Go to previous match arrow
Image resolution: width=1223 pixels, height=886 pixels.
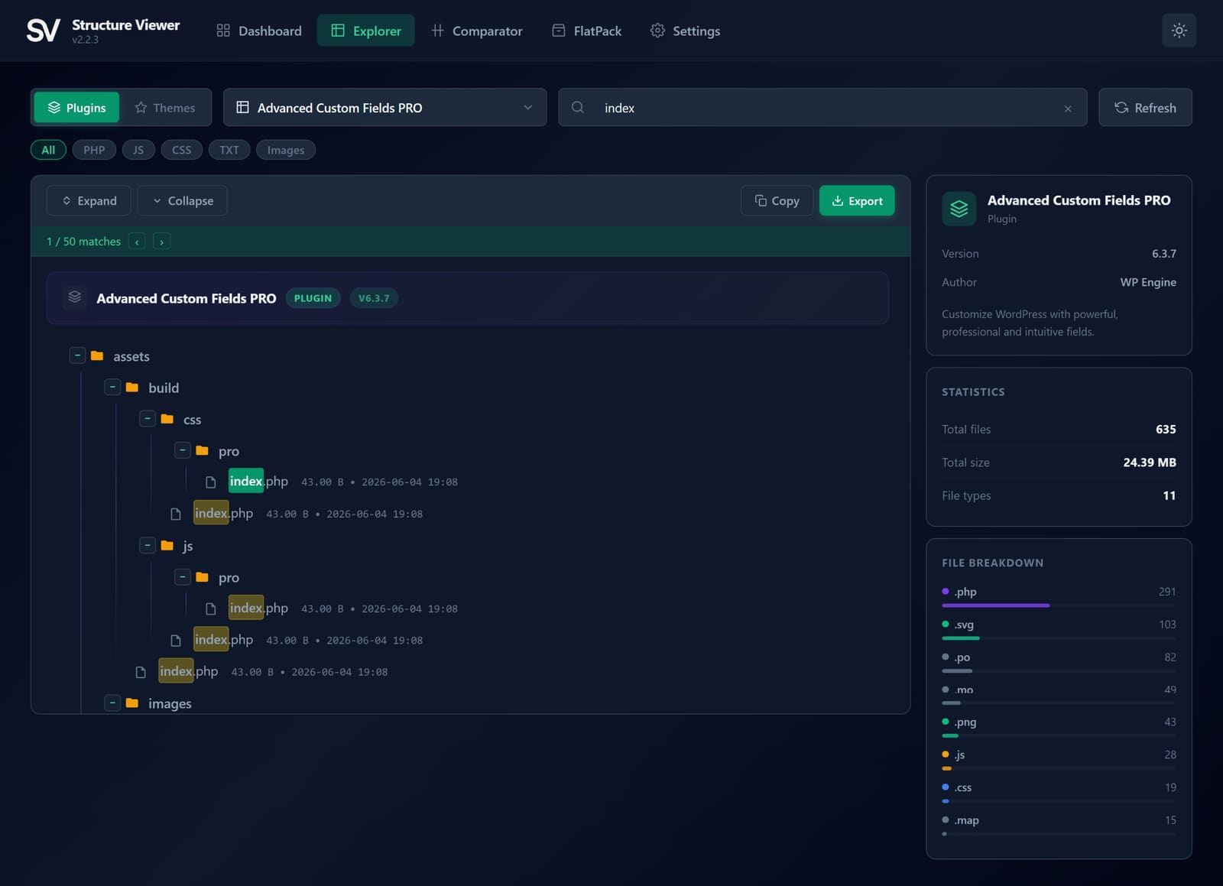pos(137,242)
